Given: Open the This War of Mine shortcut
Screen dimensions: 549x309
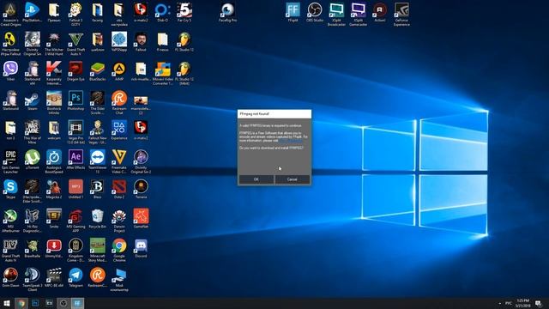Looking at the screenshot, I should pos(33,132).
